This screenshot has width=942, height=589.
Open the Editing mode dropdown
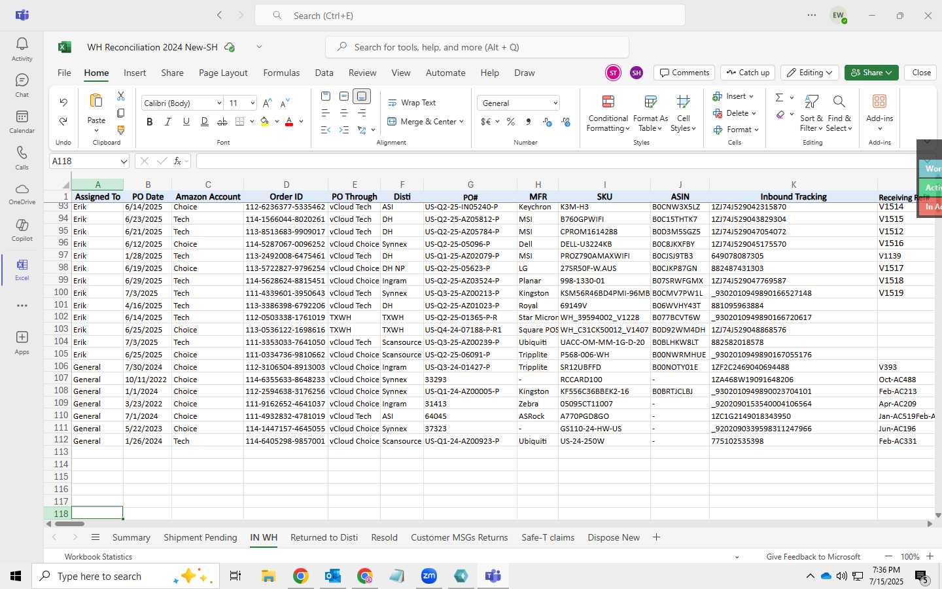click(811, 73)
